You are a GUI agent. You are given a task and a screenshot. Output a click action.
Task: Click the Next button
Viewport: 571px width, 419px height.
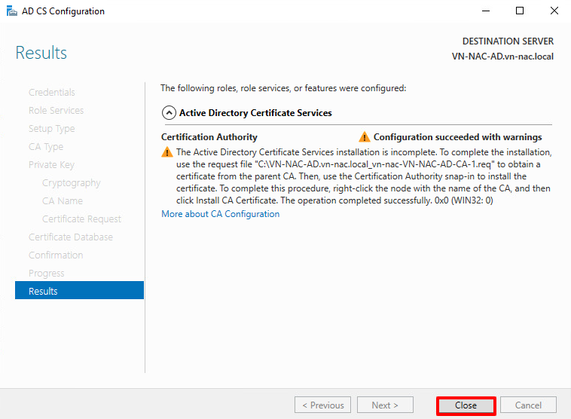click(x=386, y=405)
